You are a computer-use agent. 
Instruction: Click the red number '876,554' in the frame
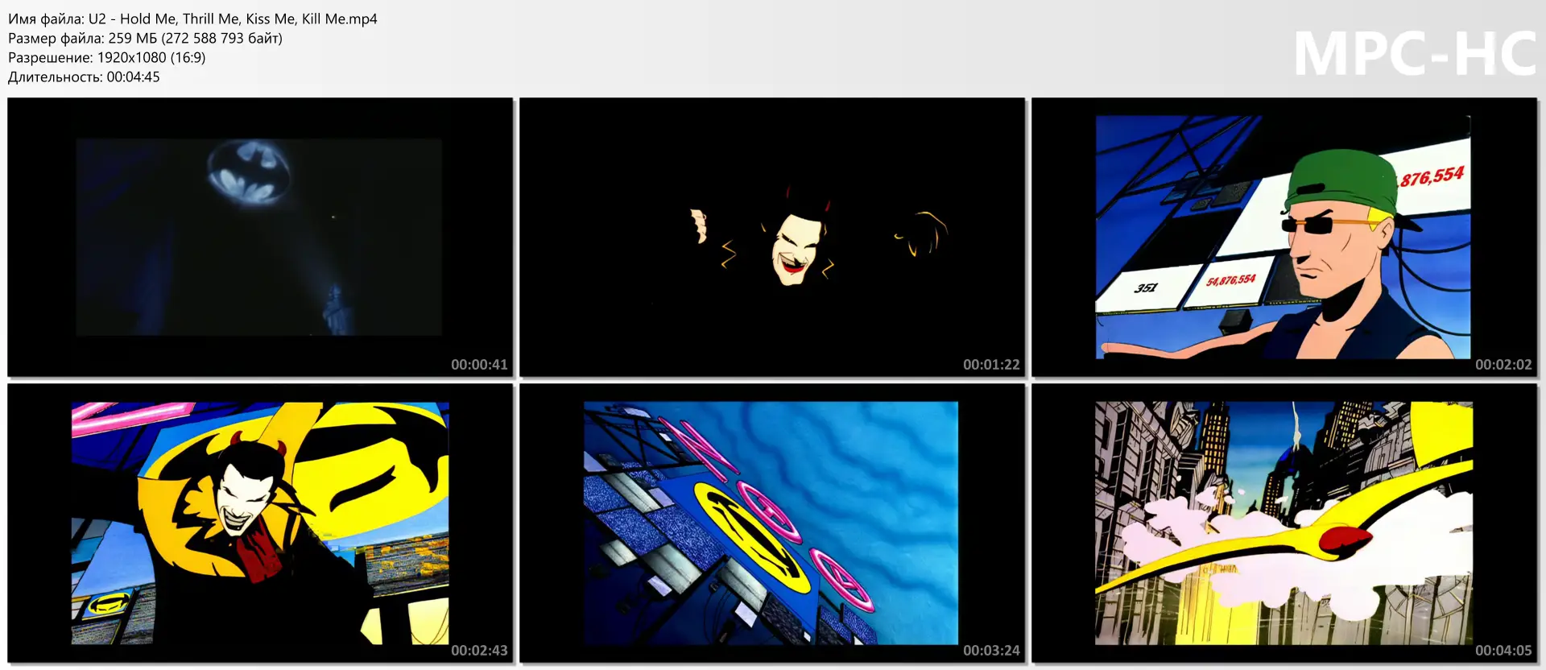(1432, 176)
